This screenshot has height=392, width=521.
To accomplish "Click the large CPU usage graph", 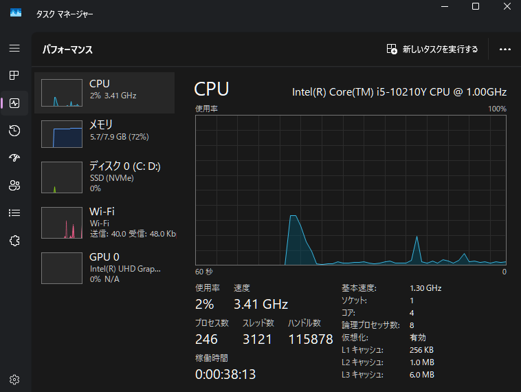I will [351, 190].
